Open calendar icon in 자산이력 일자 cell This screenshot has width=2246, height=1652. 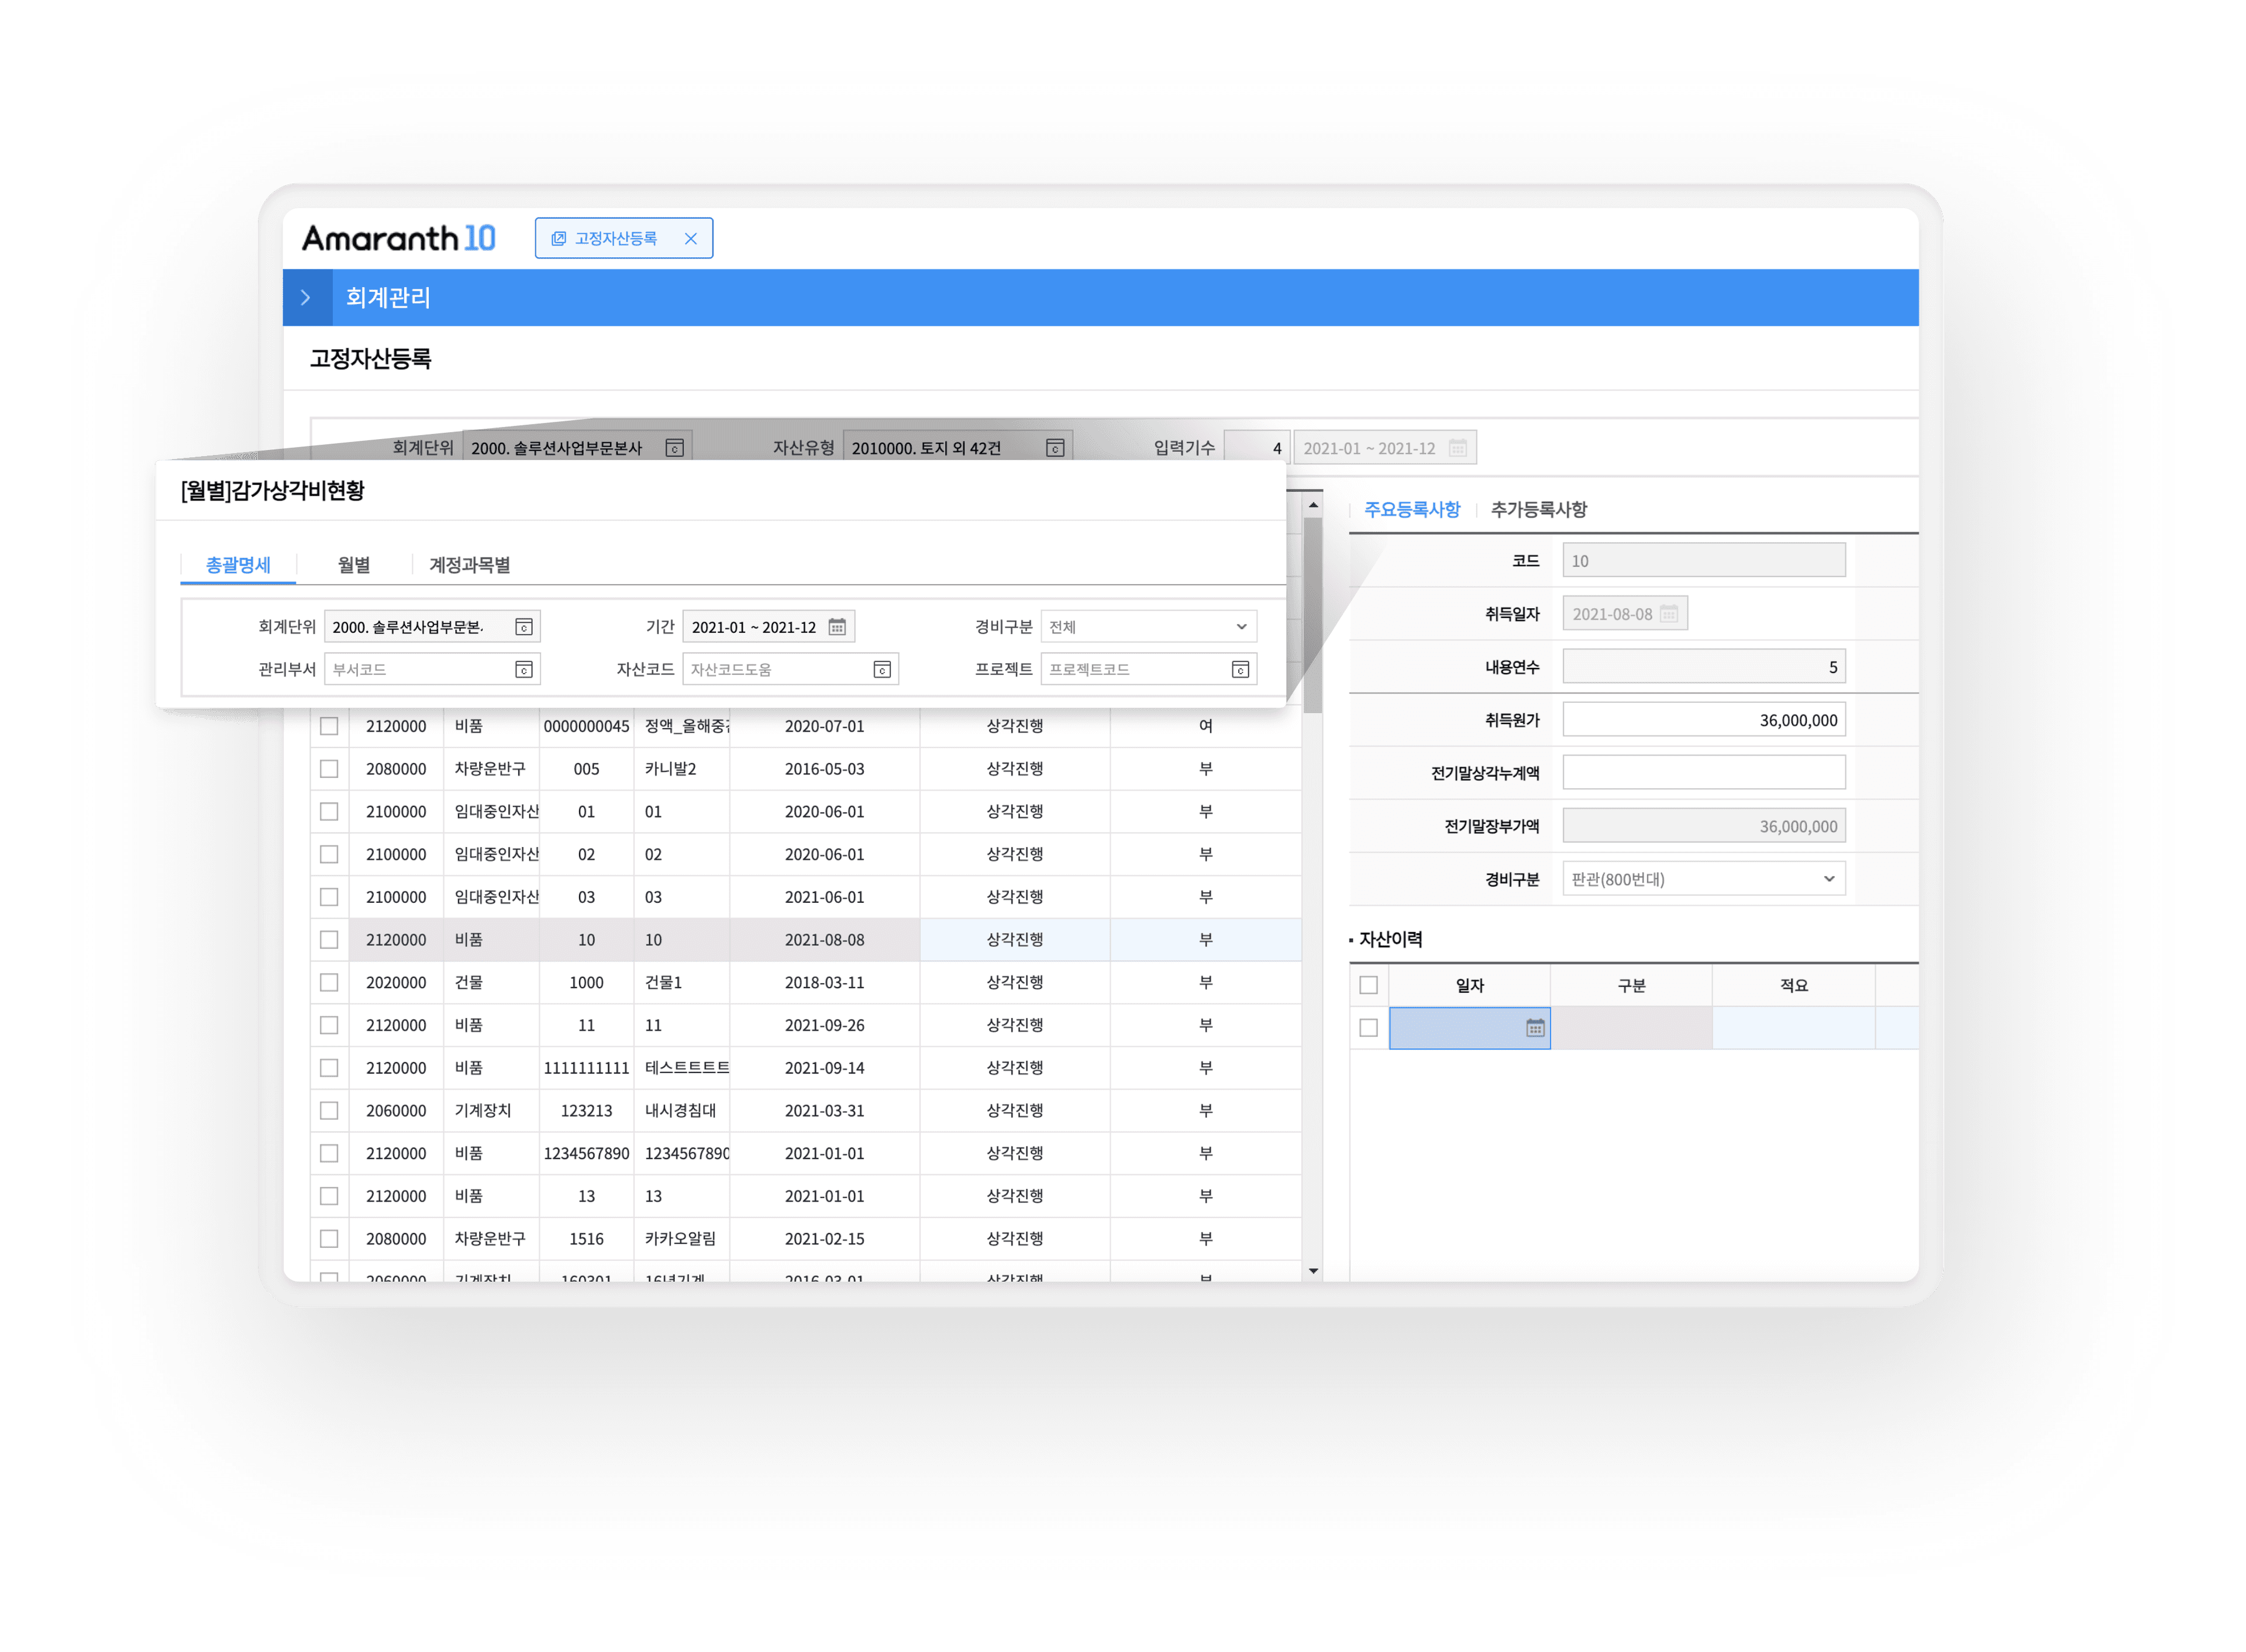(1535, 1028)
